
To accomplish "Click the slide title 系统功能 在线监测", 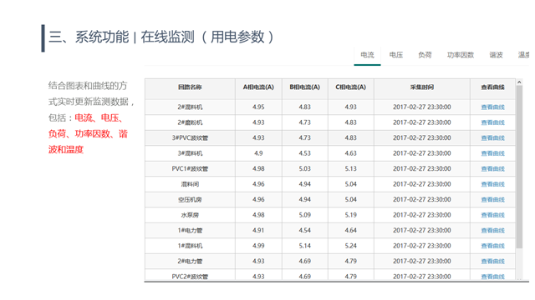I will point(161,37).
